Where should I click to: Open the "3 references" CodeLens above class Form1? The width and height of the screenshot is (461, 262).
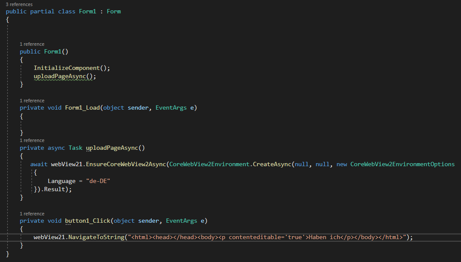[19, 4]
